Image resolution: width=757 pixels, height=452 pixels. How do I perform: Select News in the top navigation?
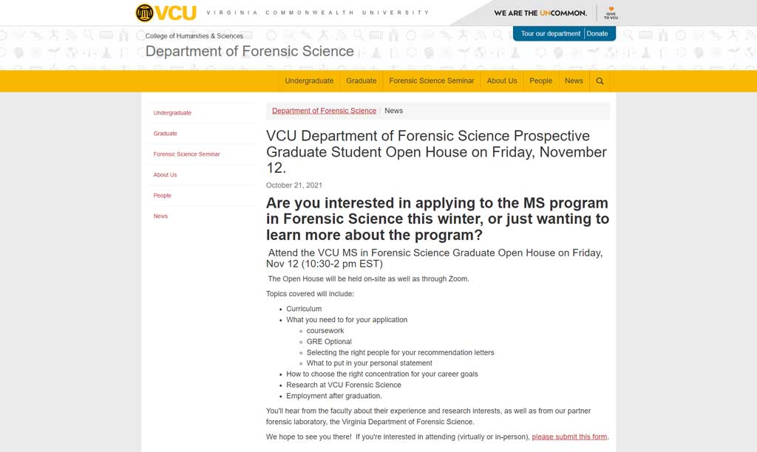pos(574,81)
